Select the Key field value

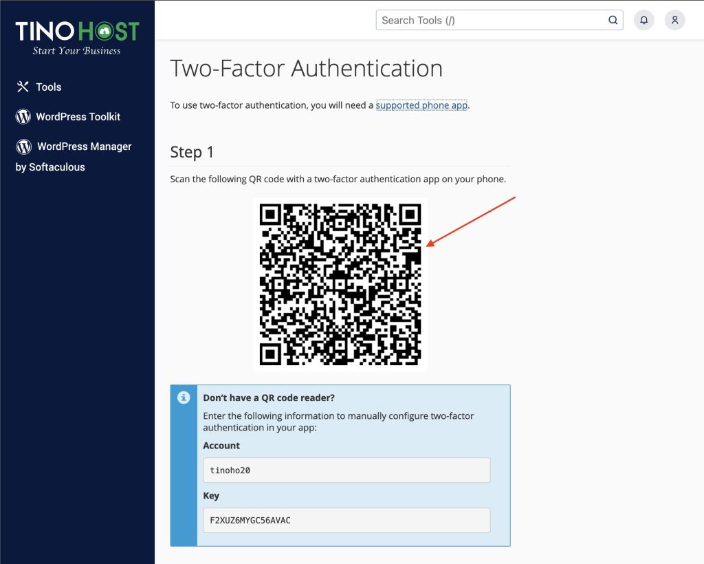346,521
